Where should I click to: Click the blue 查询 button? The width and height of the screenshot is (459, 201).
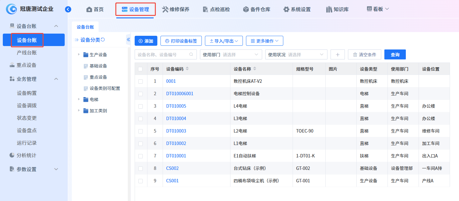click(395, 55)
